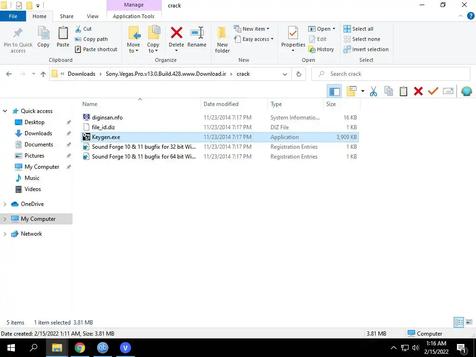The height and width of the screenshot is (357, 476).
Task: Click the Copy ribbon button
Action: [x=43, y=37]
